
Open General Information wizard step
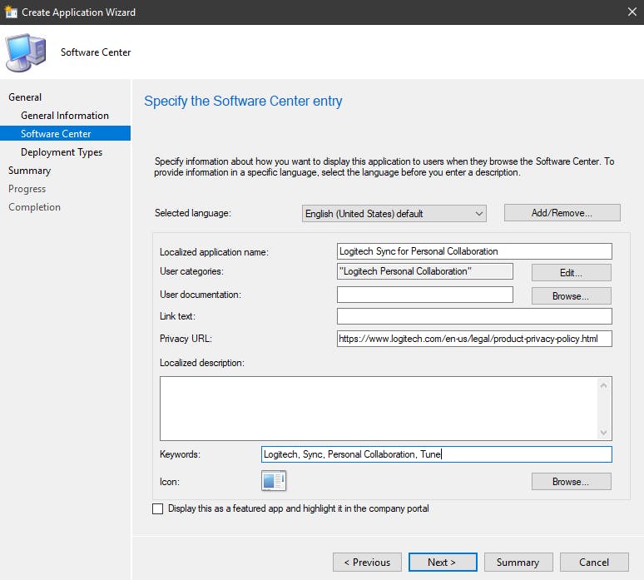65,116
